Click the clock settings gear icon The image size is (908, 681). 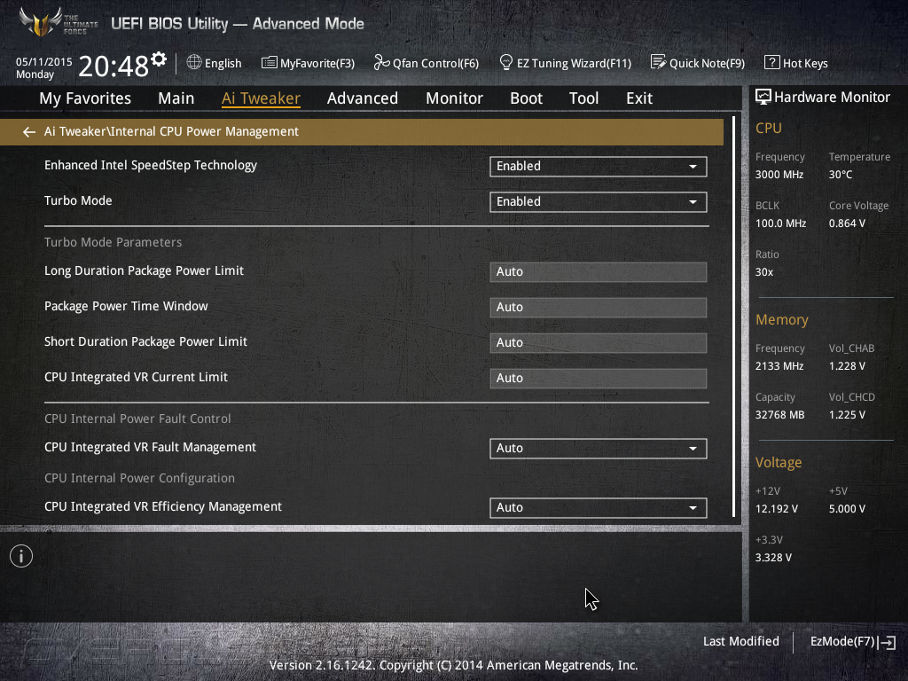pyautogui.click(x=159, y=59)
